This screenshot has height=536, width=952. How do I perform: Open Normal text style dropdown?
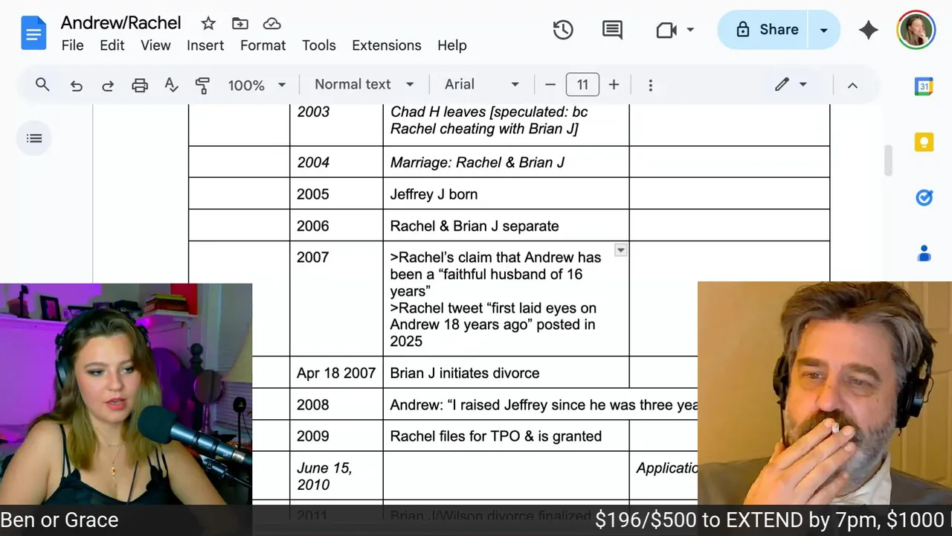pos(364,85)
